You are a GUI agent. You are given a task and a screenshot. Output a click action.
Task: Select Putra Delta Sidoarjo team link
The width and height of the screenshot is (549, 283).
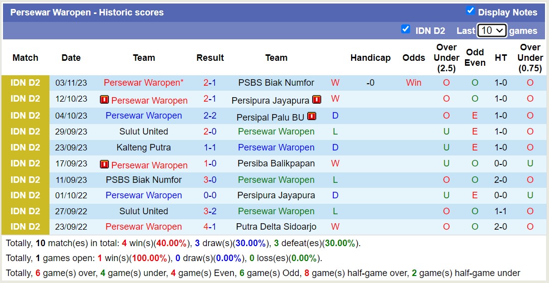[276, 227]
